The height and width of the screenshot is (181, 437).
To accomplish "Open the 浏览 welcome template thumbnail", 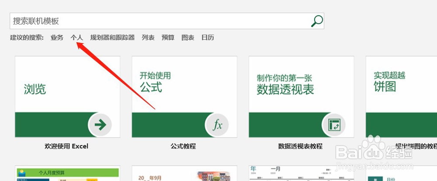I will tap(67, 97).
